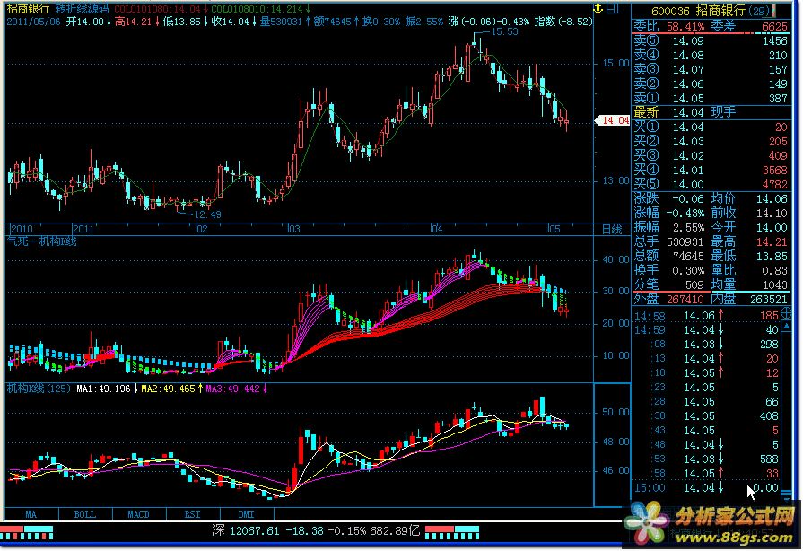Select the DMI indicator tab
This screenshot has width=803, height=551.
[x=247, y=514]
